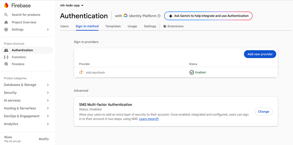Viewport: 293px width, 145px height.
Task: Select the Sign-in method tab
Action: pos(87,26)
